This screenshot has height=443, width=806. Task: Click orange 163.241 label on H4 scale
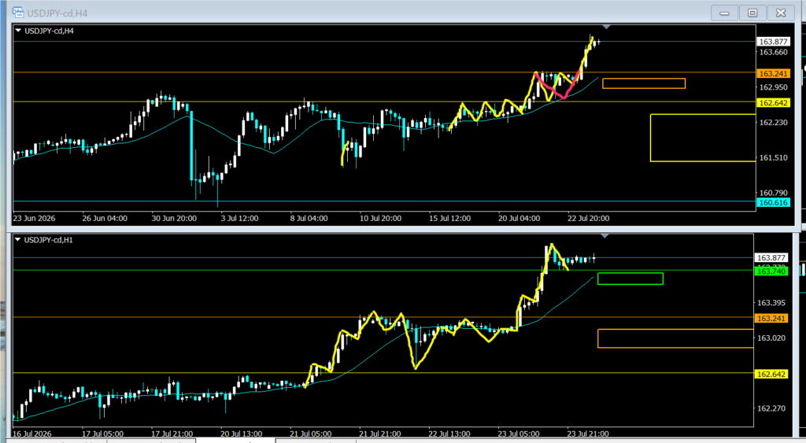(773, 73)
